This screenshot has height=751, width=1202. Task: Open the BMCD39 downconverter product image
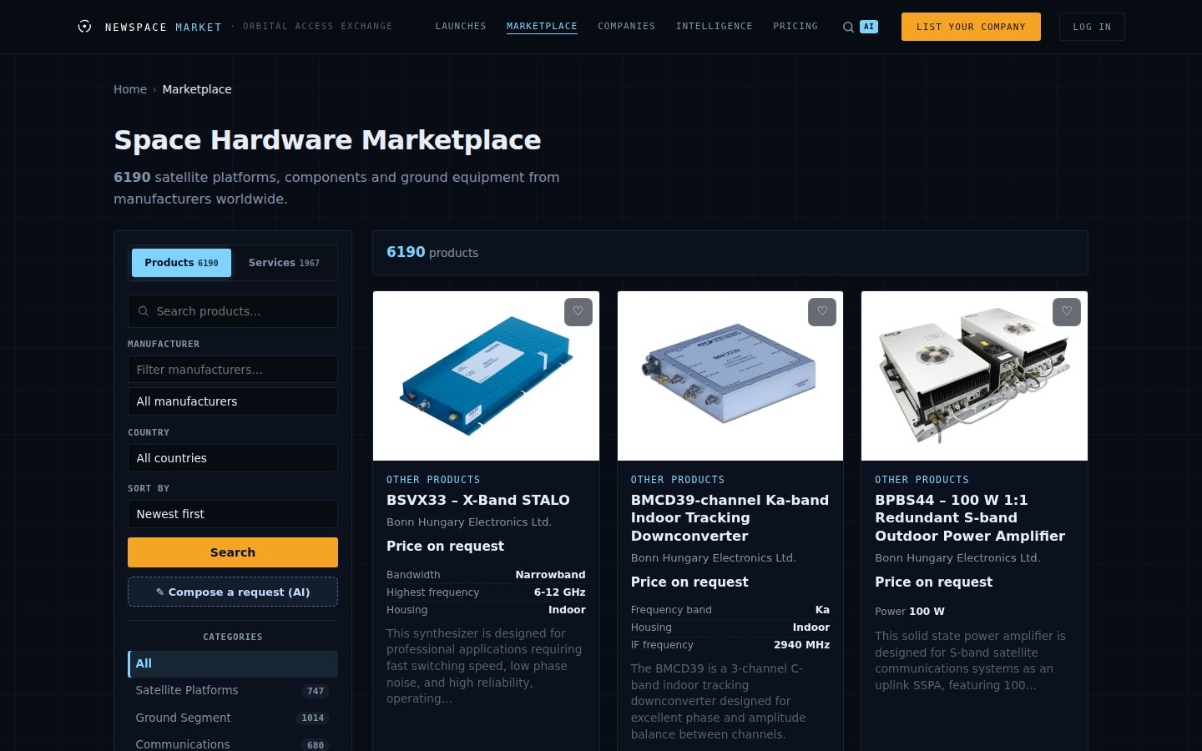pyautogui.click(x=730, y=375)
